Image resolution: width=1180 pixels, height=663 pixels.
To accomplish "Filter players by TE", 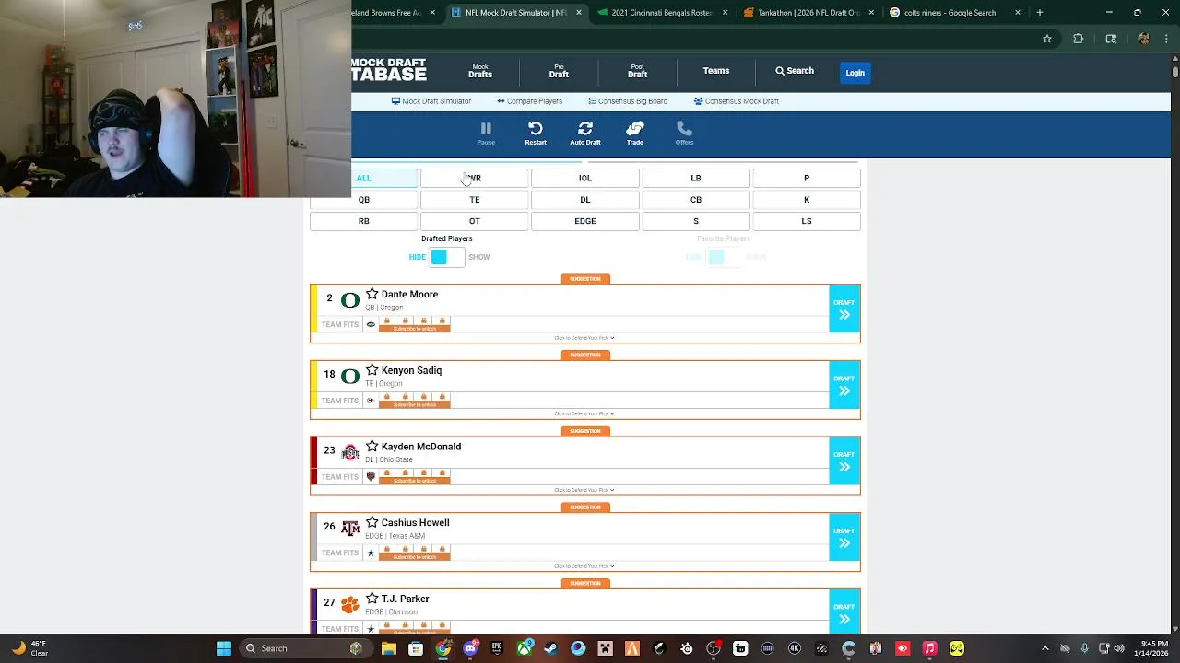I will tap(475, 200).
